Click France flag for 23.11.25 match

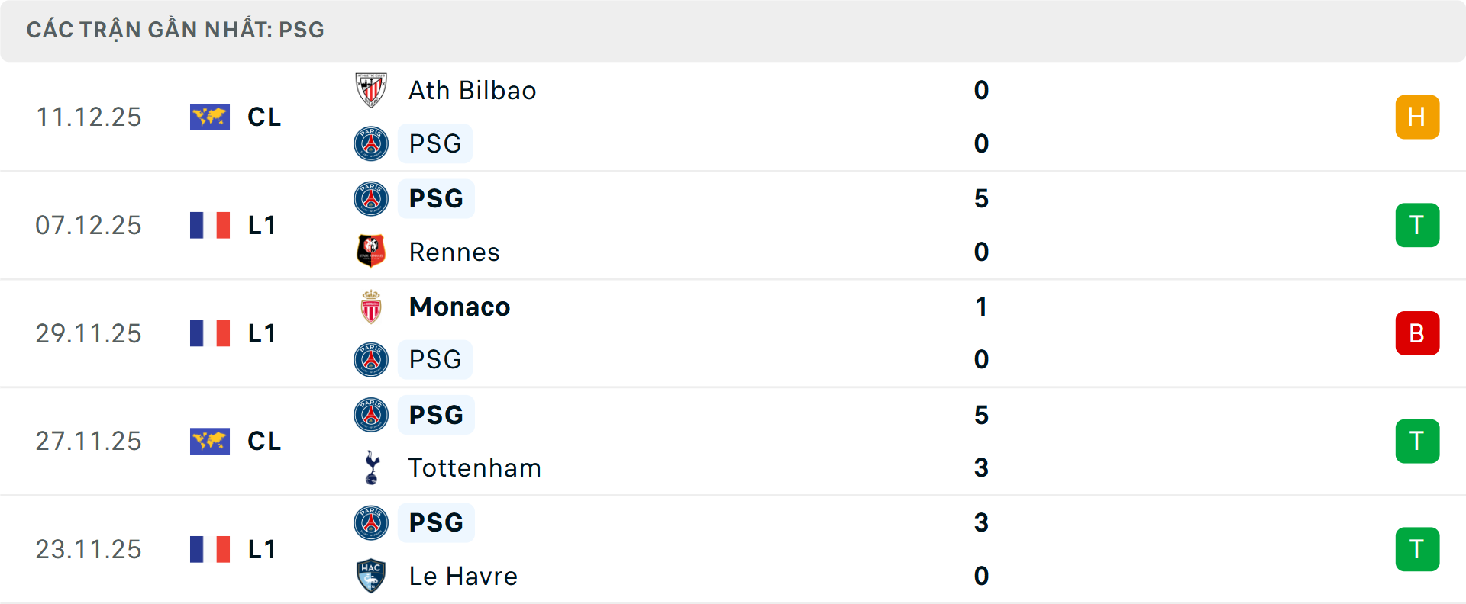[x=210, y=549]
